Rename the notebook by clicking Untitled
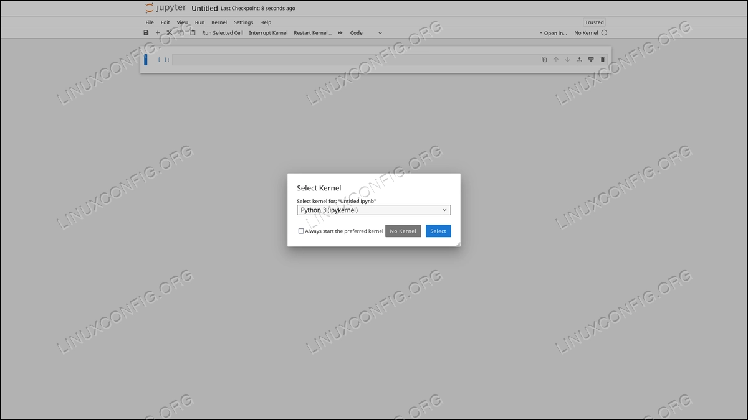The height and width of the screenshot is (420, 748). [204, 9]
